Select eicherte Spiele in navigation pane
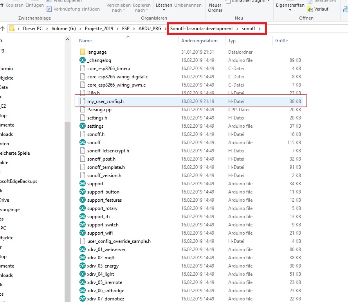The image size is (348, 302). click(x=15, y=153)
